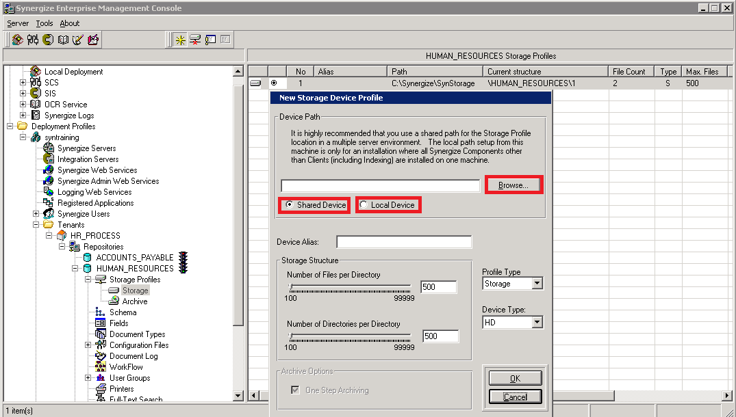
Task: Click the OCR Service book icon
Action: (x=35, y=104)
